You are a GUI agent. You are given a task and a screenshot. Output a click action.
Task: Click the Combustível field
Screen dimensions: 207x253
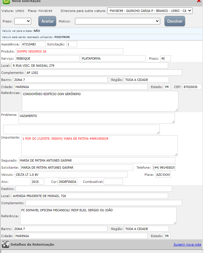113,182
